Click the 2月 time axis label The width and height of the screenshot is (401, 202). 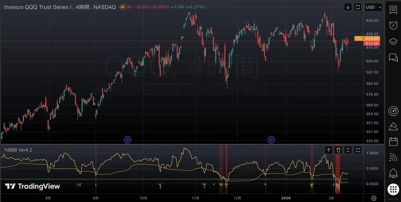point(331,198)
